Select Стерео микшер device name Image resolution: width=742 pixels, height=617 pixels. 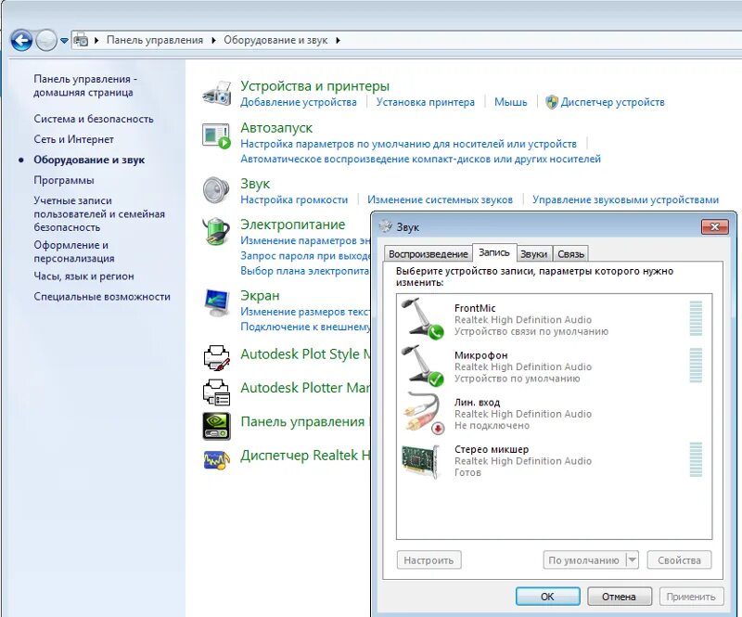(x=492, y=449)
